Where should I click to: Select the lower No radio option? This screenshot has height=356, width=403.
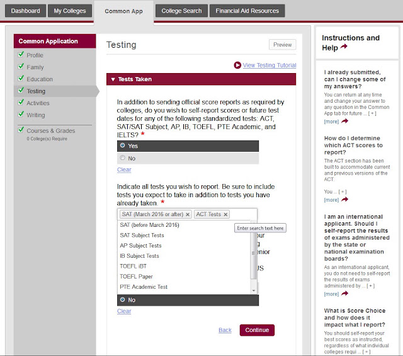[x=122, y=299]
